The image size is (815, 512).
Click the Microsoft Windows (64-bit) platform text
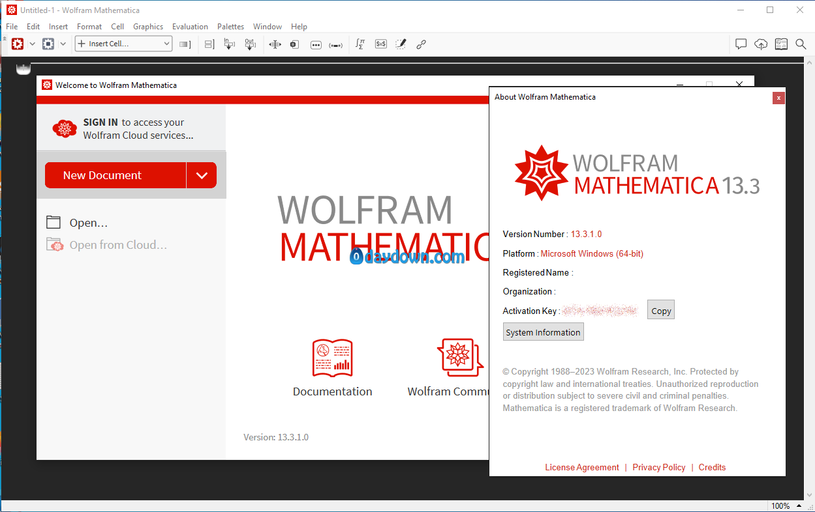pos(592,253)
